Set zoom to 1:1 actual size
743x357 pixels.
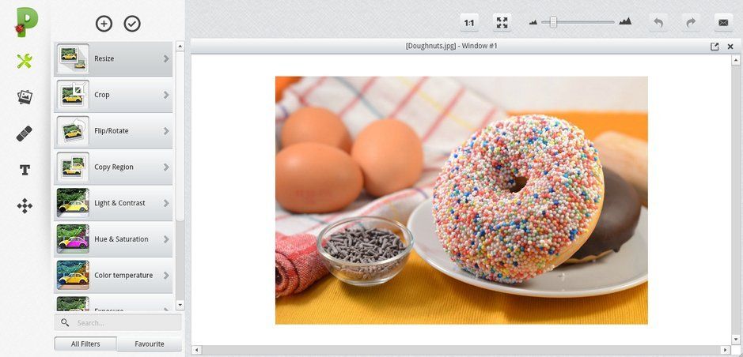(469, 23)
